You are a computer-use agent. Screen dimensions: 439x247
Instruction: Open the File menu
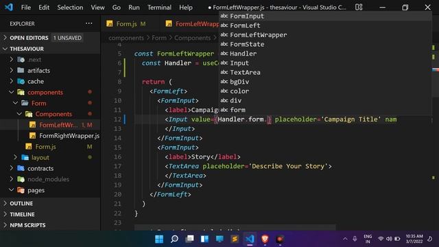click(26, 8)
